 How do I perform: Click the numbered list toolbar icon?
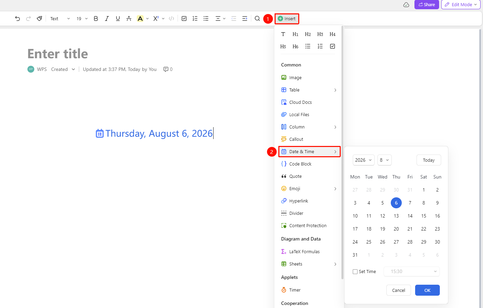click(195, 19)
